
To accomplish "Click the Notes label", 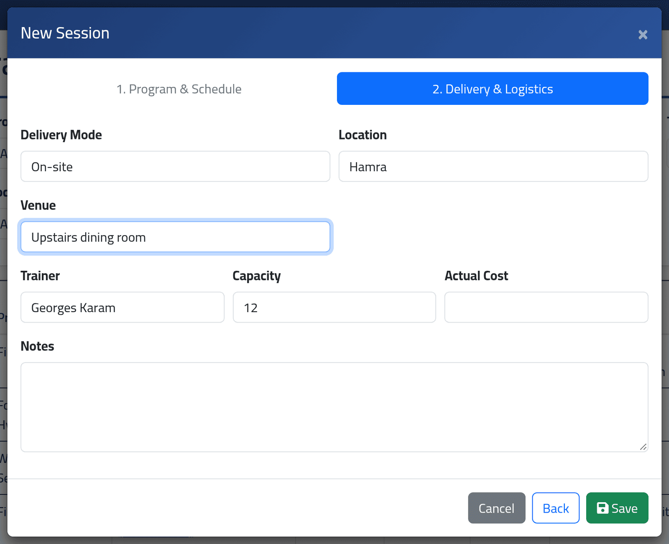I will (x=37, y=346).
